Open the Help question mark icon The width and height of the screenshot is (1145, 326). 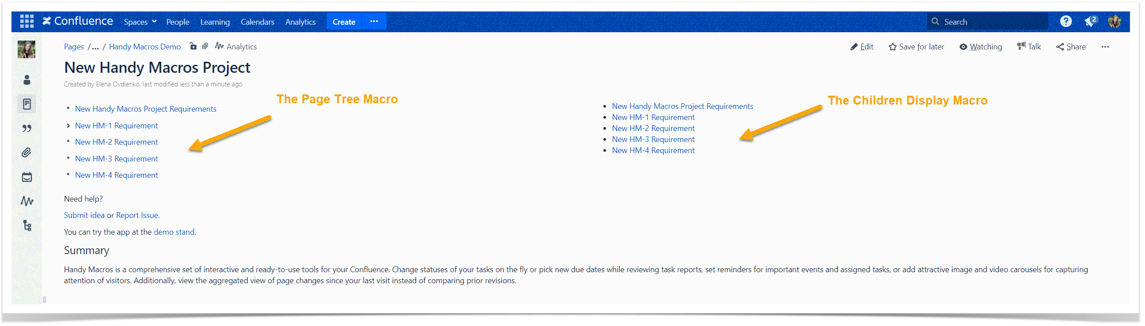tap(1066, 21)
